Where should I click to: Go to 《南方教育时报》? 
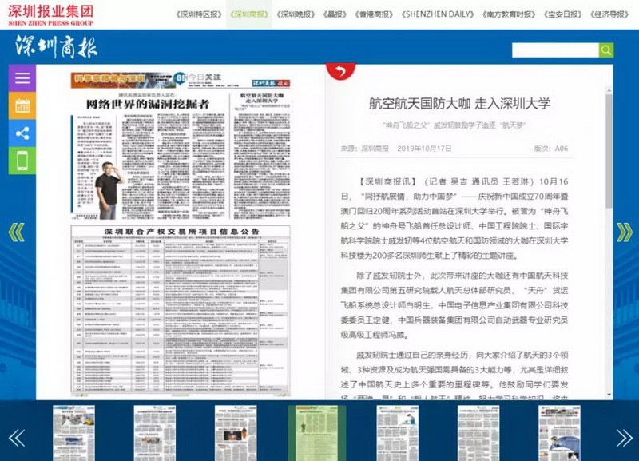[509, 14]
